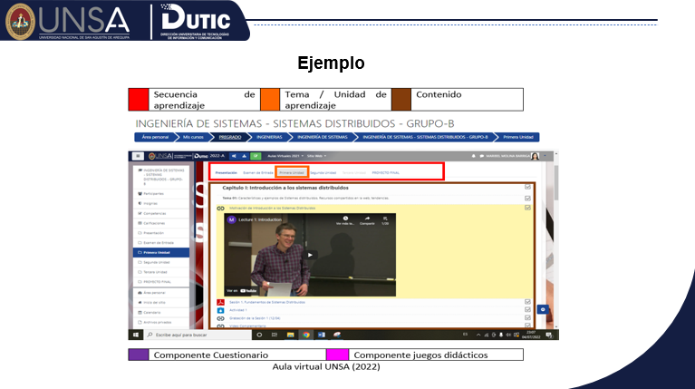The width and height of the screenshot is (695, 389).
Task: Click the user profile avatar photo
Action: point(535,156)
